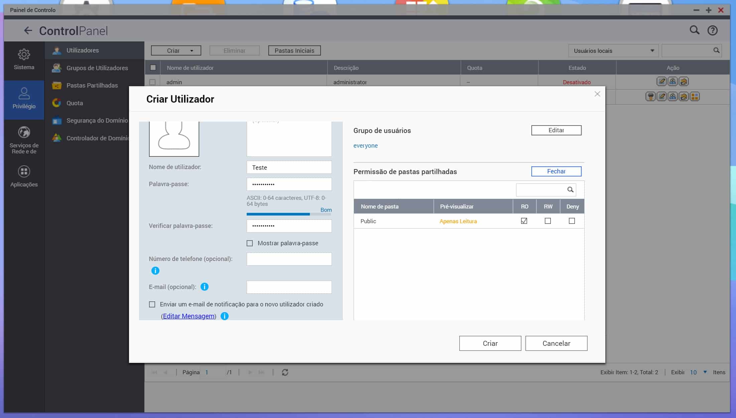
Task: Click the ControlPanel back arrow icon
Action: click(x=28, y=31)
